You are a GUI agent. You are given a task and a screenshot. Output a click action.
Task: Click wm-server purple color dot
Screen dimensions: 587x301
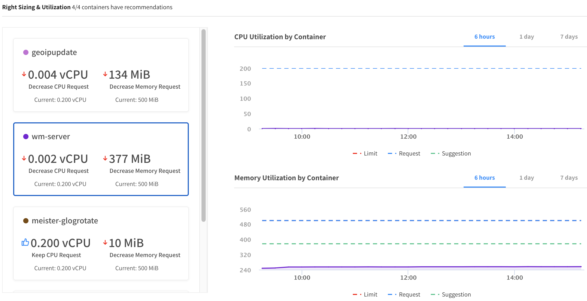(26, 137)
